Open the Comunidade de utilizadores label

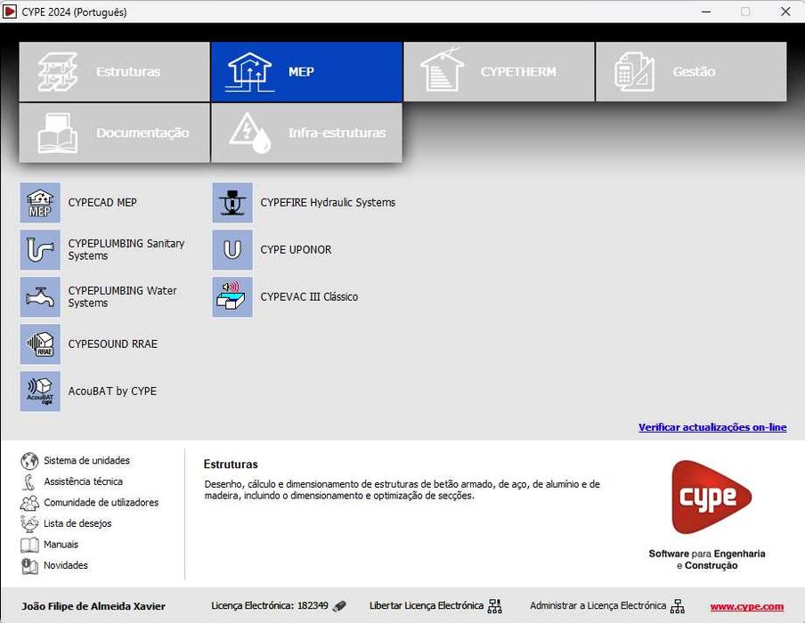click(x=102, y=502)
